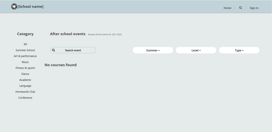Show Academic category events
Screen dimensions: 272x132
point(25,80)
